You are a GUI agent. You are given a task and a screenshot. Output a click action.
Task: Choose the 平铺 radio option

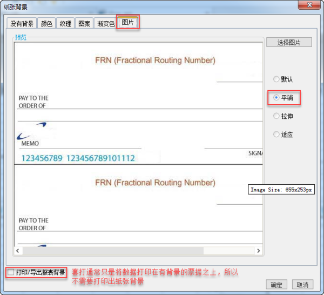pyautogui.click(x=276, y=98)
